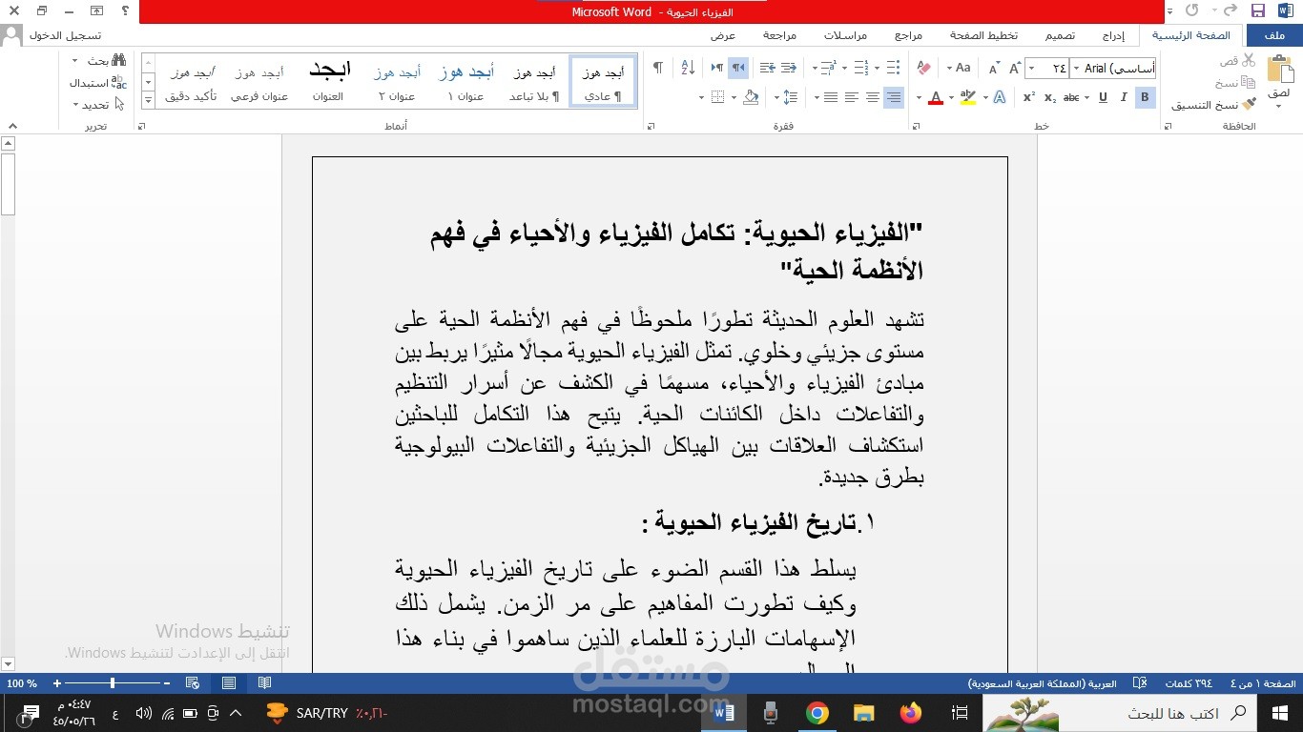Expand the Paste (لصق) options arrow
This screenshot has height=732, width=1303.
(x=1279, y=106)
